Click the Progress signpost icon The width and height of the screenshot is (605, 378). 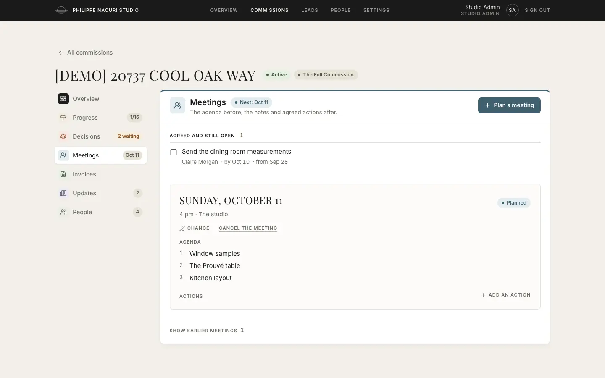63,118
